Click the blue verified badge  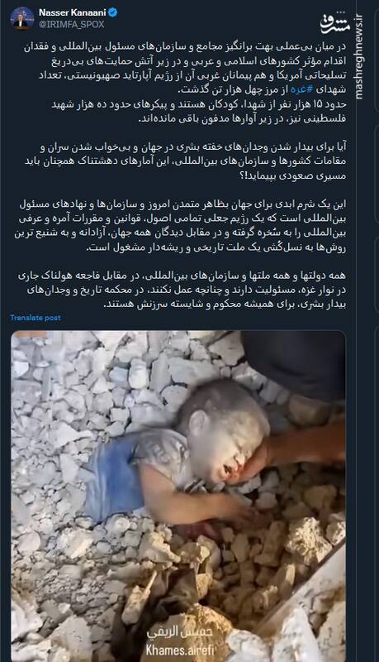point(112,13)
